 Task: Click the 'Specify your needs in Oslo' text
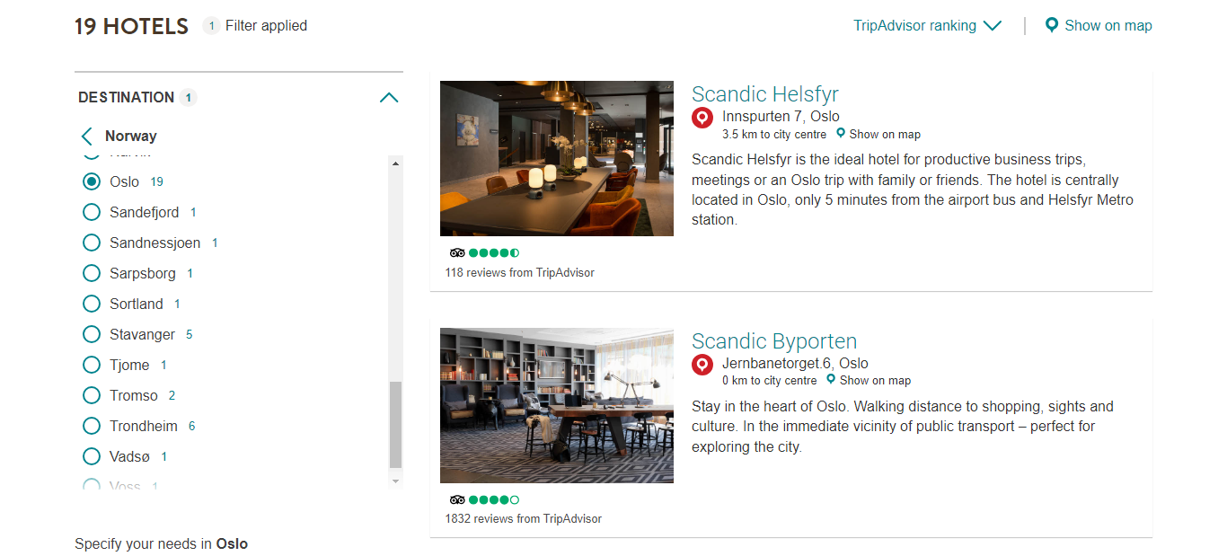(x=161, y=543)
